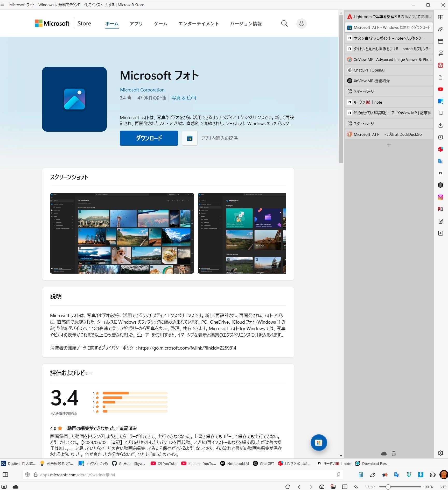This screenshot has height=490, width=448.
Task: Click the Microsoft Store account profile icon
Action: [x=301, y=23]
